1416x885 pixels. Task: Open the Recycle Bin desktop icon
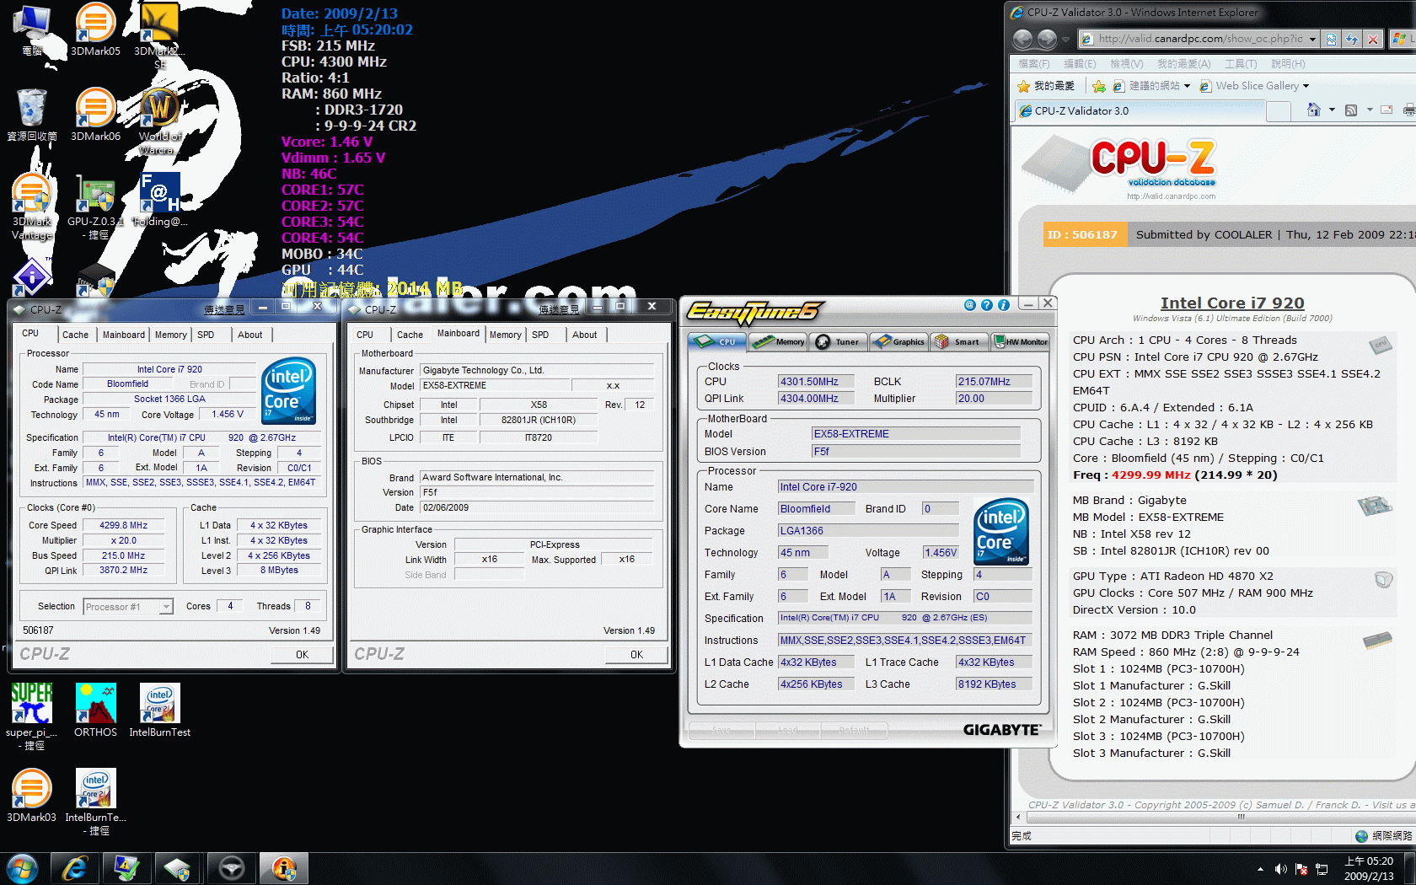coord(32,114)
